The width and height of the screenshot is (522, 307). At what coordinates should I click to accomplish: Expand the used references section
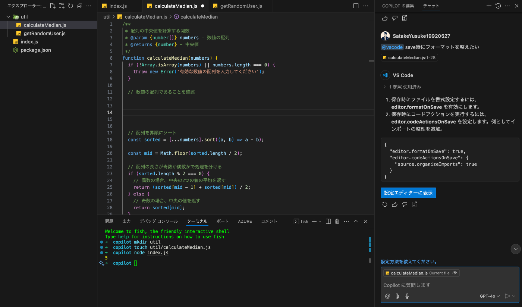[403, 87]
